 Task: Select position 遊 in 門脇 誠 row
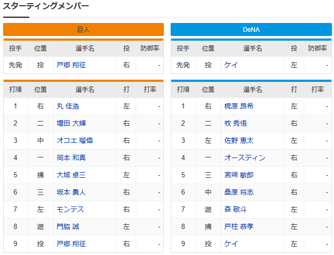click(40, 226)
